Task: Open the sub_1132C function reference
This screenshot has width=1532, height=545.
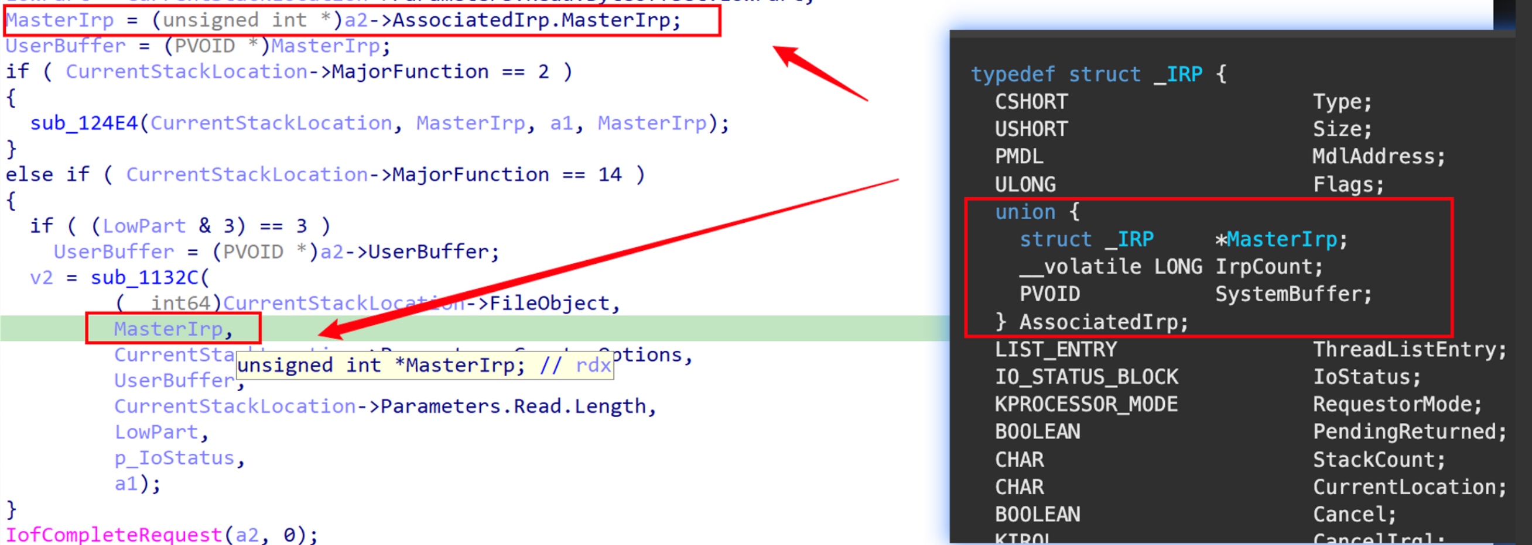Action: 144,278
